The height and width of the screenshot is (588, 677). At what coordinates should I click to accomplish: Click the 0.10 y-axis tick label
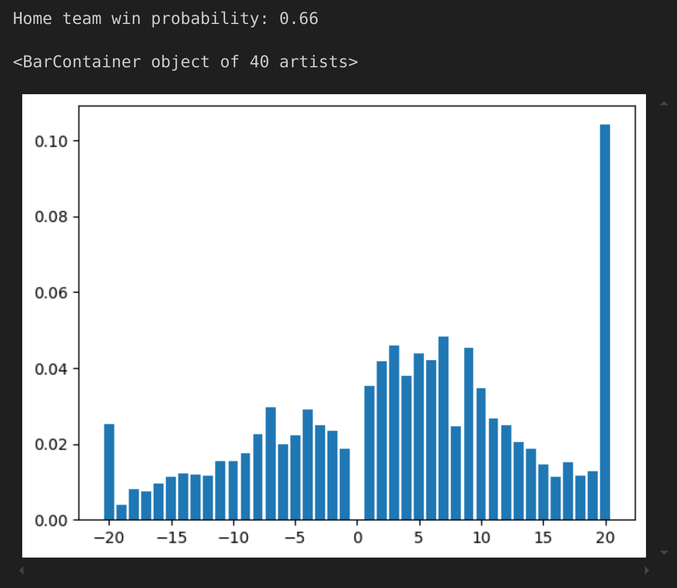51,142
